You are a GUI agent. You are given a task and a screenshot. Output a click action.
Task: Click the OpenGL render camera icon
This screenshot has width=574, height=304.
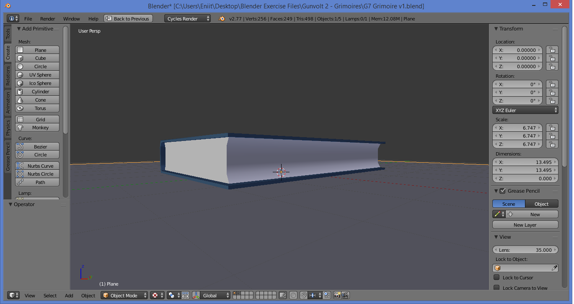[x=336, y=296]
